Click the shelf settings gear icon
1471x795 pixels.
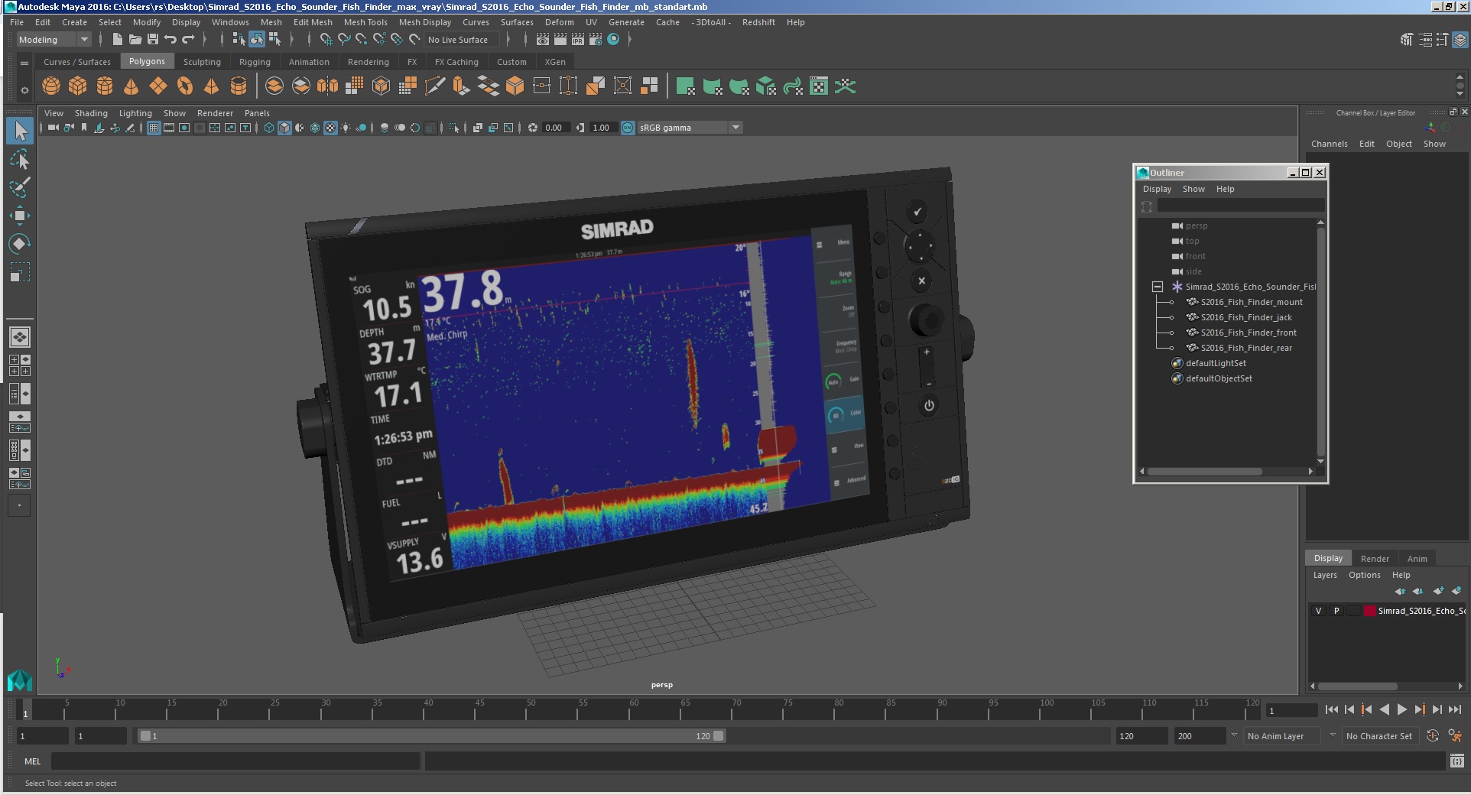24,90
